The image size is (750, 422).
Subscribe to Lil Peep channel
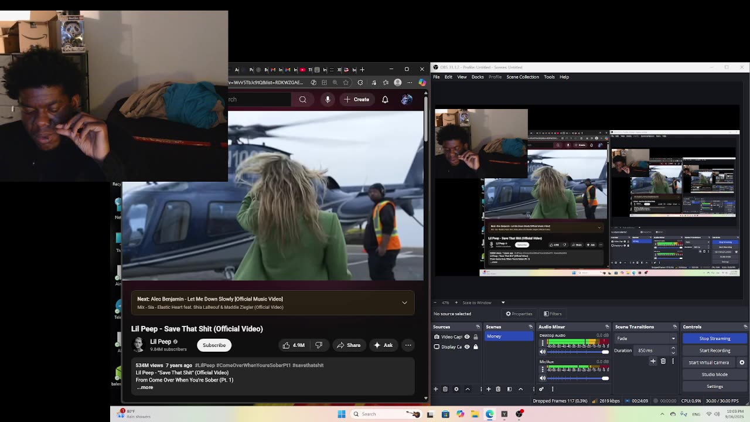click(x=214, y=345)
